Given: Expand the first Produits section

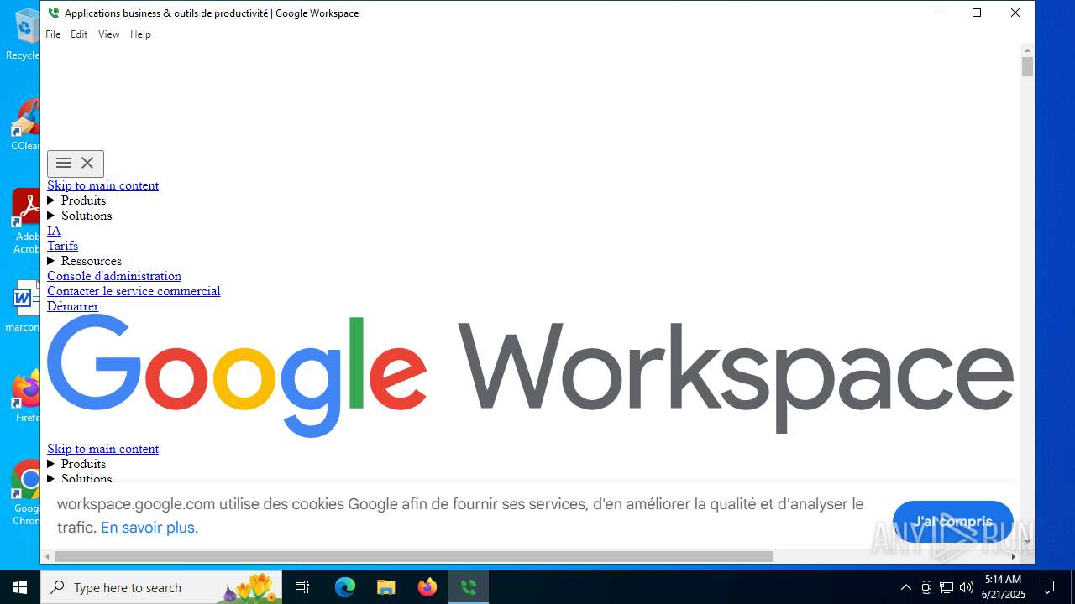Looking at the screenshot, I should 76,200.
